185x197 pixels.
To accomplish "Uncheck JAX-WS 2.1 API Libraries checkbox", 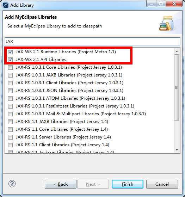I will [10, 60].
